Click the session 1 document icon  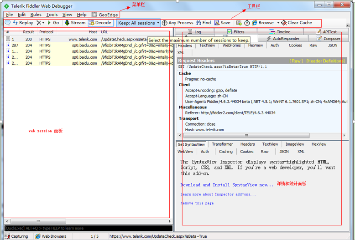(x=8, y=39)
